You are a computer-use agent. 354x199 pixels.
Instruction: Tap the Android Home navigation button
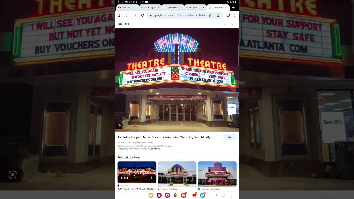pos(223,195)
